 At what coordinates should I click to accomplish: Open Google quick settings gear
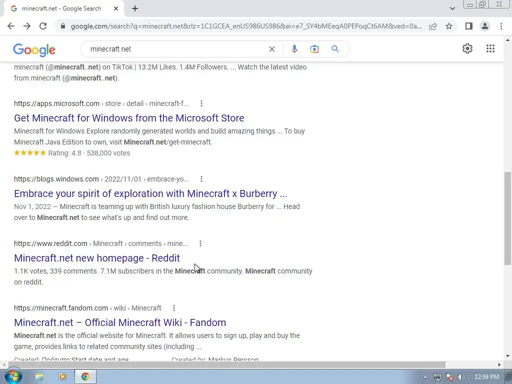[x=467, y=48]
